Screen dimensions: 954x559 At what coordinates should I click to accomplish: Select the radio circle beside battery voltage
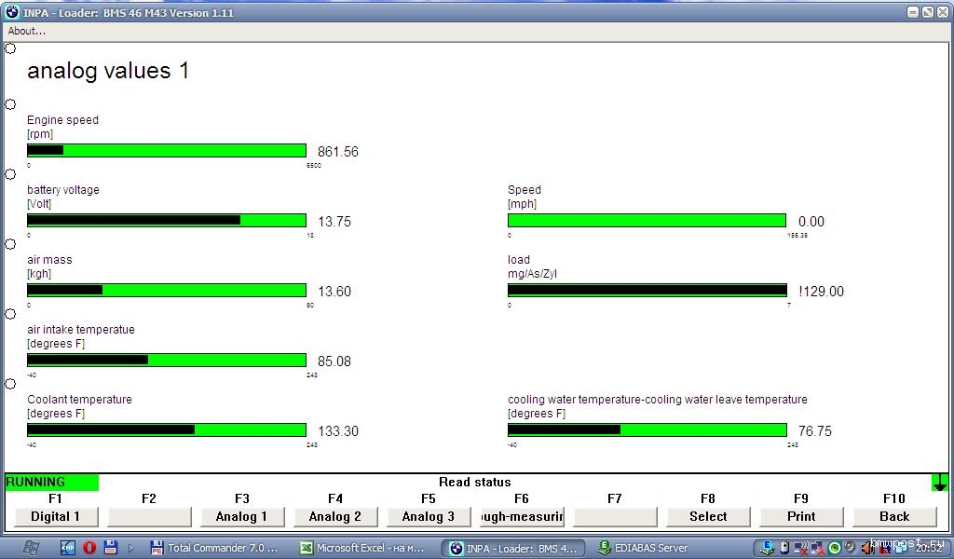click(10, 174)
